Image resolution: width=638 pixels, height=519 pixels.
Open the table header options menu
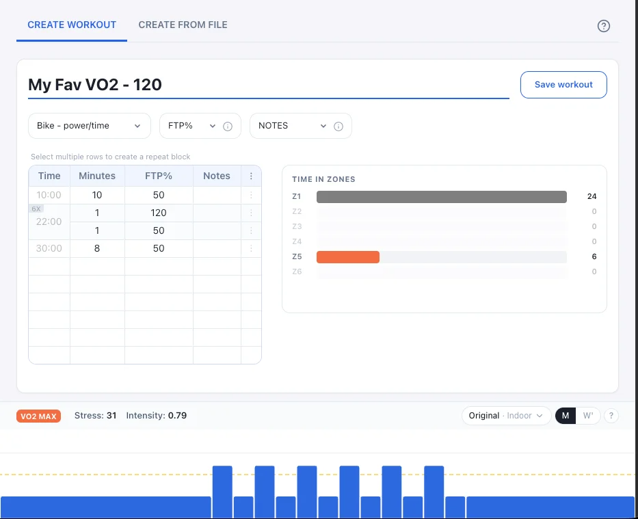point(251,176)
